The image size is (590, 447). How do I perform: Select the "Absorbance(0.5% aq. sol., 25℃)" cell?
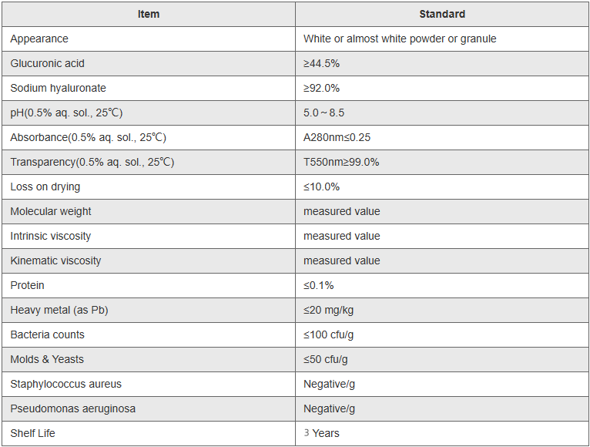tap(89, 137)
